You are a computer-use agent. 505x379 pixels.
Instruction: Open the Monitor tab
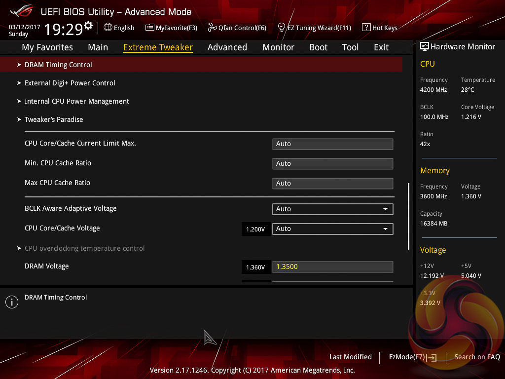coord(278,47)
